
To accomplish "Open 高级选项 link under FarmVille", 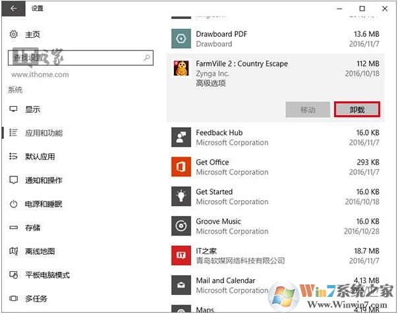I will [211, 83].
